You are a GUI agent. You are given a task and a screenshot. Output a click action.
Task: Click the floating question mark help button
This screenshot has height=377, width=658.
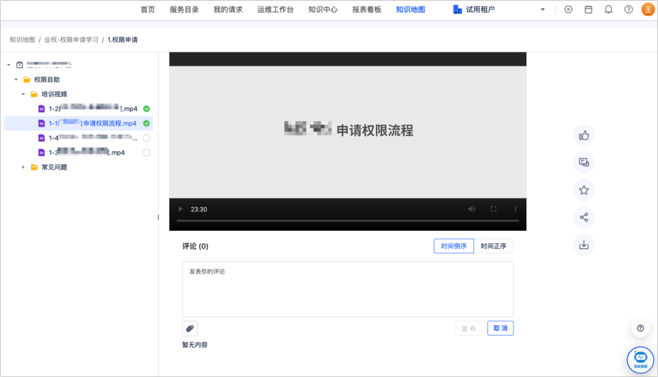(640, 328)
